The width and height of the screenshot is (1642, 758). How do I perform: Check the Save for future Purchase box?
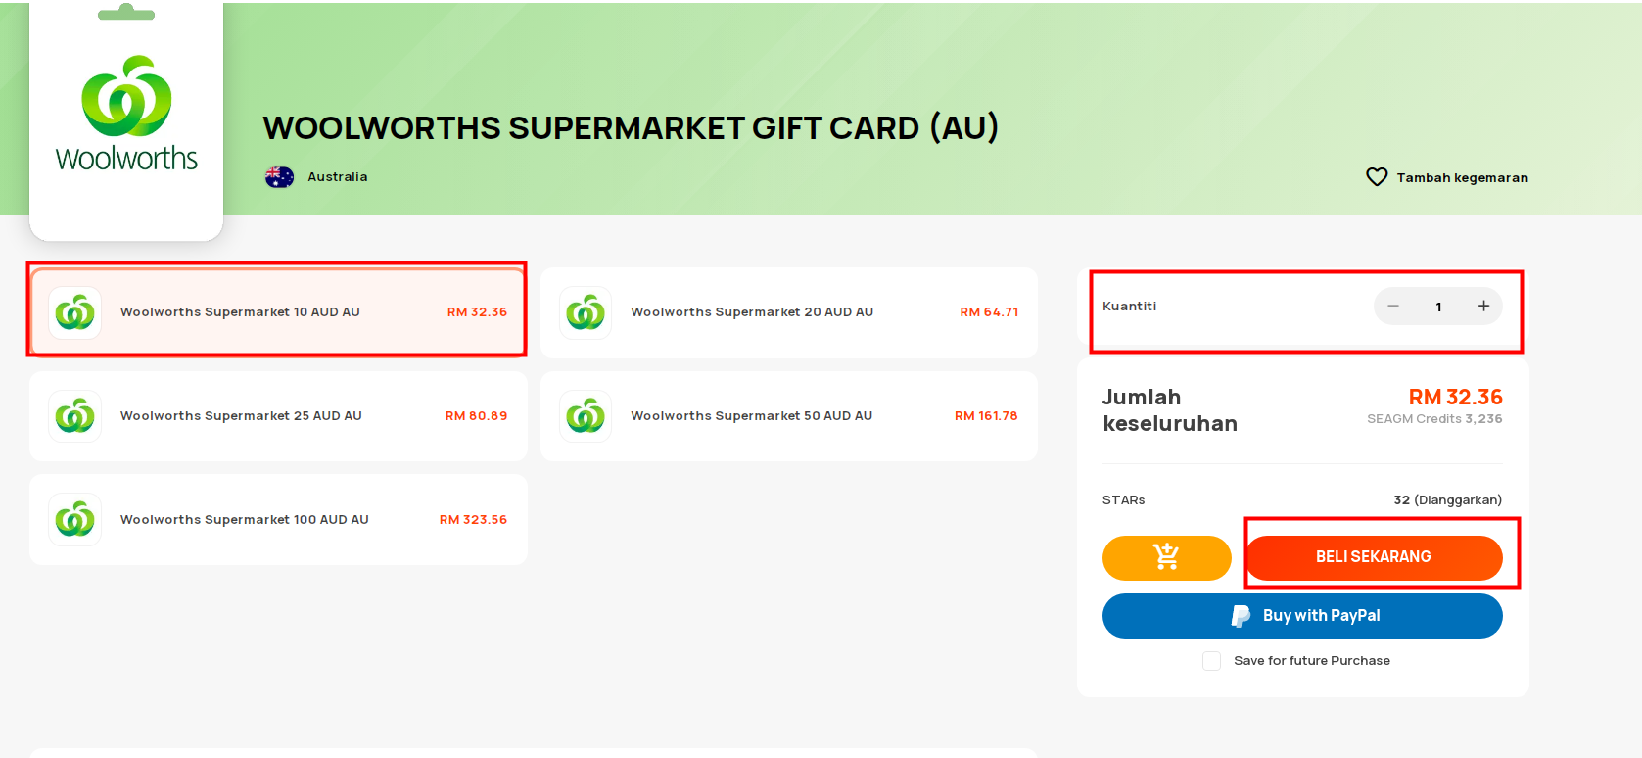pos(1211,661)
